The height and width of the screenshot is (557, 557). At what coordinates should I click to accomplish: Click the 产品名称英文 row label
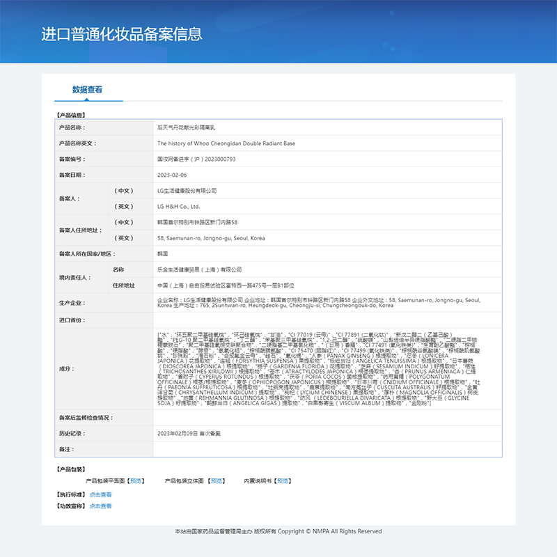78,143
